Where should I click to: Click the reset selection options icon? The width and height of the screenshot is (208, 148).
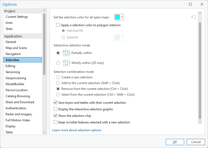[x=193, y=17]
